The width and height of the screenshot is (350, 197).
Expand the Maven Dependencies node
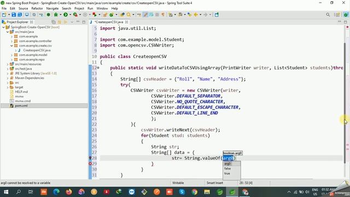[8, 78]
